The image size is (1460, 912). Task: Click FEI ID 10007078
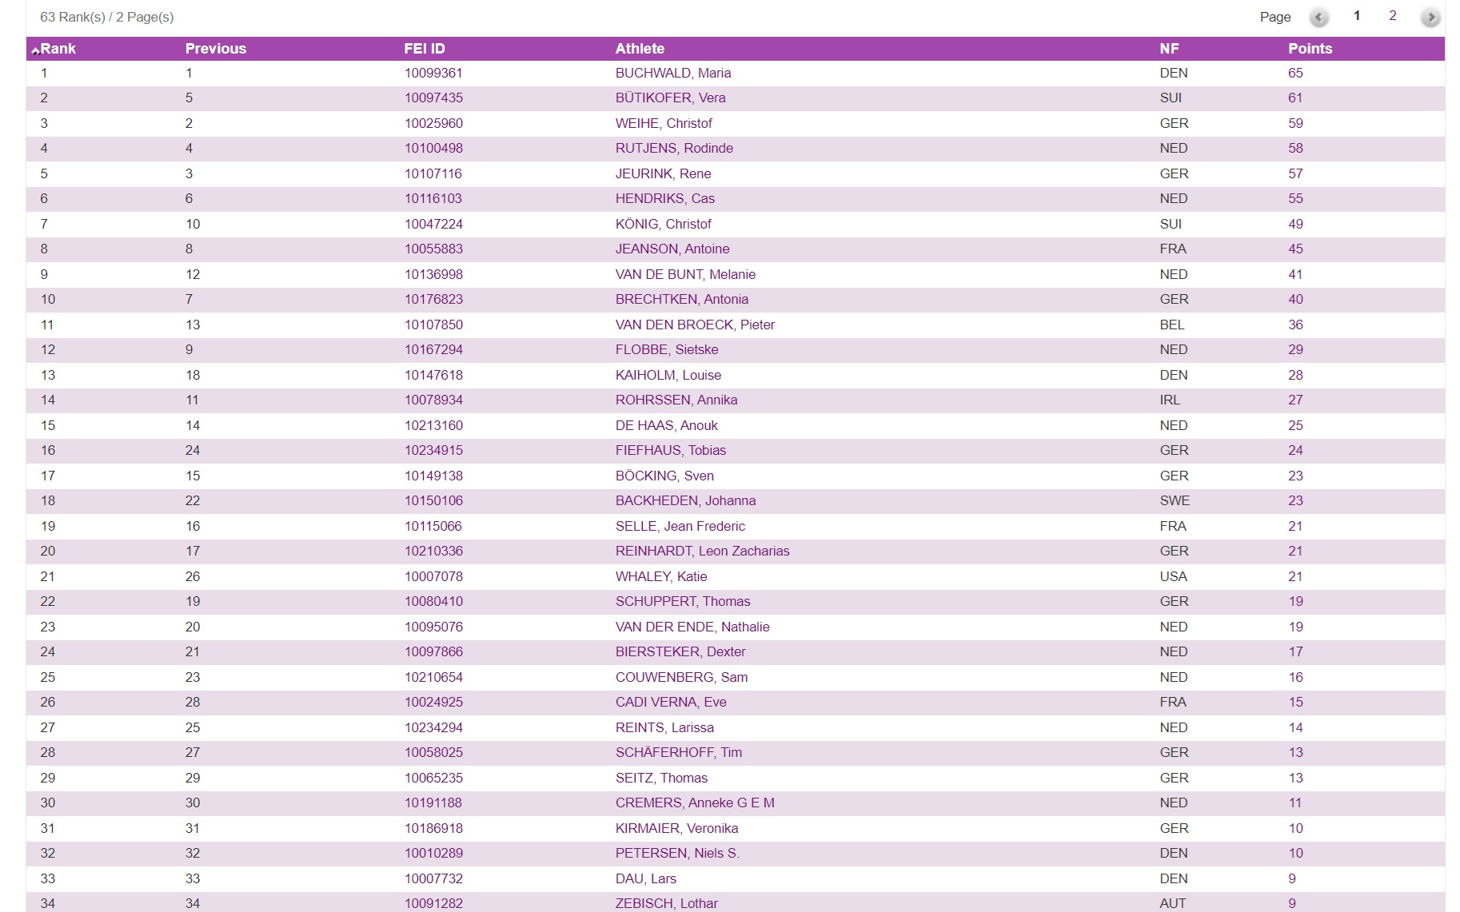[433, 576]
